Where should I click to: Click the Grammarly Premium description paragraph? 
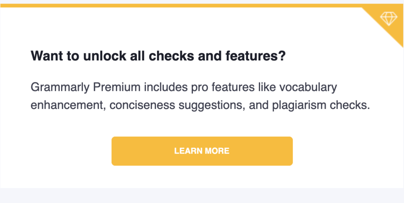coord(200,96)
